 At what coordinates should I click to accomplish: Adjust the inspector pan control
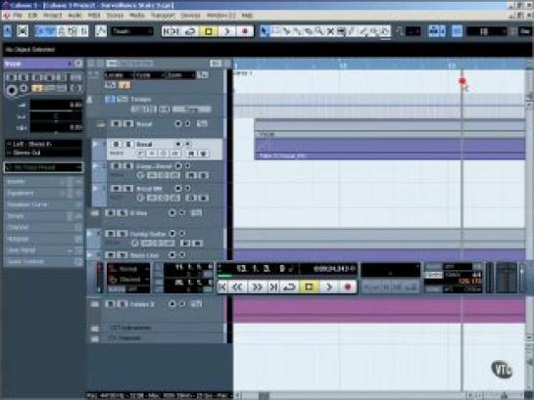[56, 116]
